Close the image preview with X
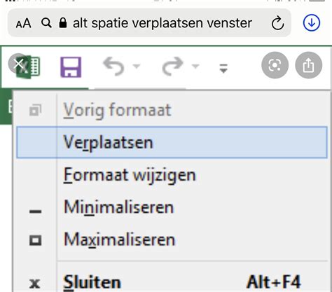Viewport: 332px width, 292px height. tap(18, 64)
